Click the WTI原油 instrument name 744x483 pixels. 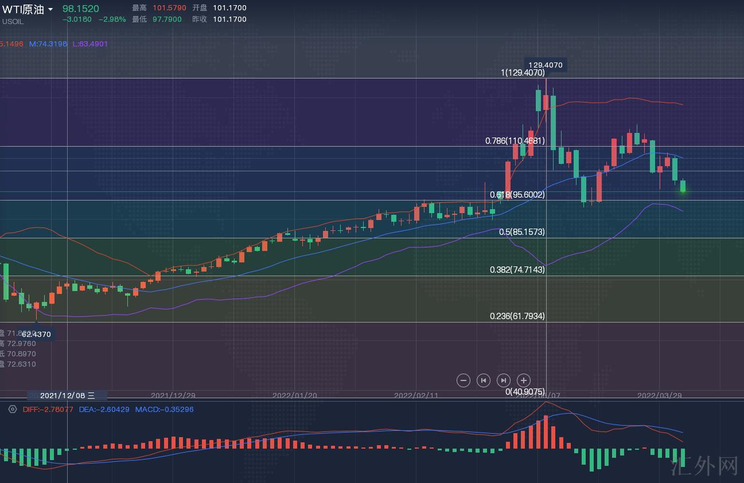23,10
